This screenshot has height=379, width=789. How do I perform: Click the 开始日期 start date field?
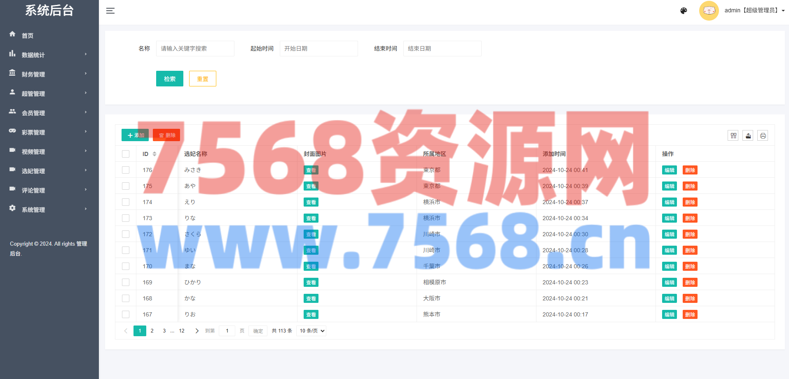tap(318, 49)
